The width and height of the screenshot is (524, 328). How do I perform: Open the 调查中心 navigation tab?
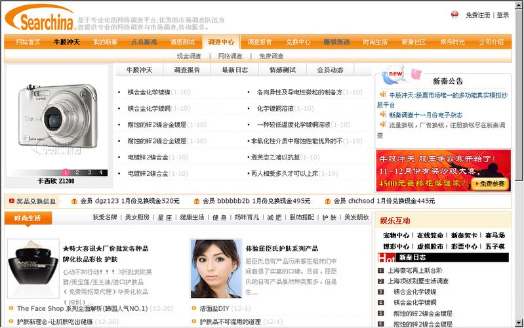220,42
